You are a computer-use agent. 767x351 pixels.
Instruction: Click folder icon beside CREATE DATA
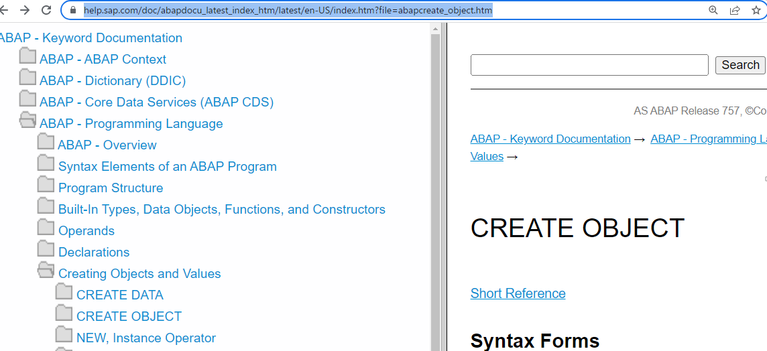coord(64,292)
